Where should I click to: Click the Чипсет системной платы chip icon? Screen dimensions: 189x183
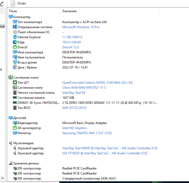coord(15,93)
